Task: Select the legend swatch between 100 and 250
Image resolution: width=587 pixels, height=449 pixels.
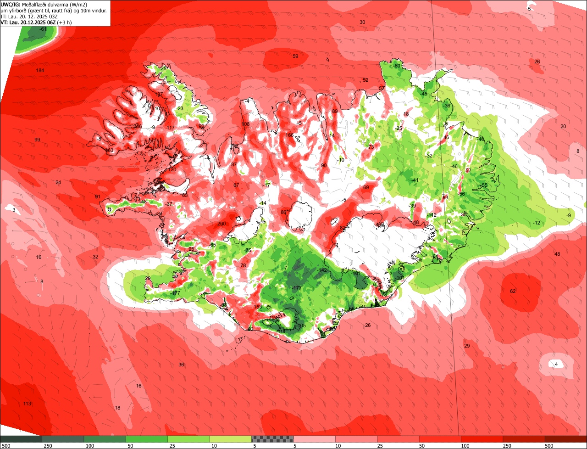Action: click(x=482, y=439)
